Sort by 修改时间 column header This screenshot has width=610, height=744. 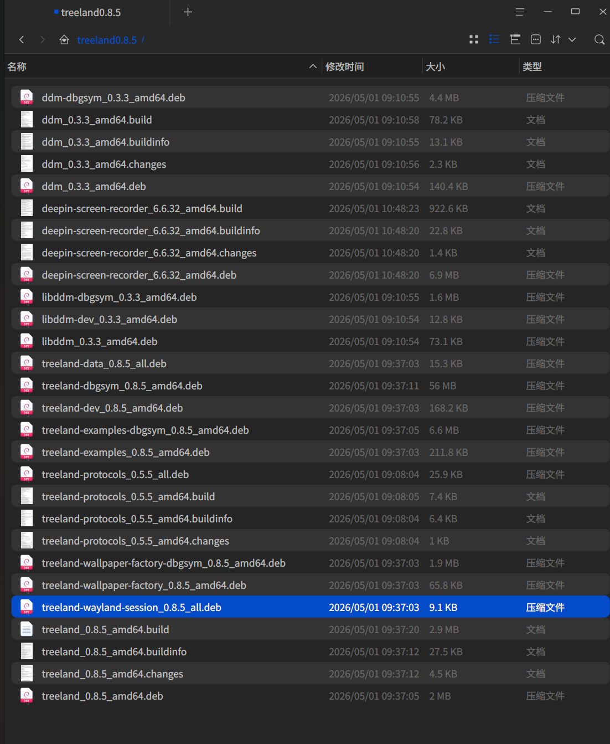pyautogui.click(x=345, y=66)
